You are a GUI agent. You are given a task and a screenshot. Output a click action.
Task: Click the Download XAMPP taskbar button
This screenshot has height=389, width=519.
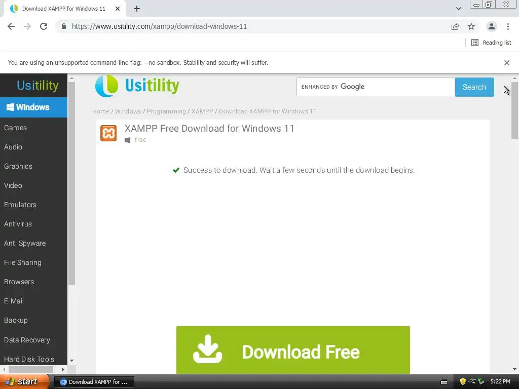pyautogui.click(x=94, y=382)
